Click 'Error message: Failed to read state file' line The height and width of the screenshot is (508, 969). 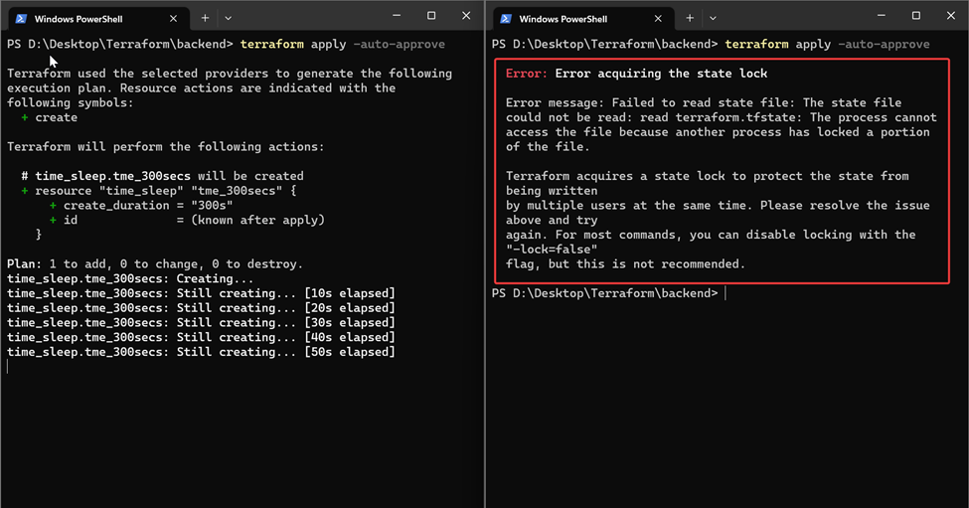click(704, 102)
